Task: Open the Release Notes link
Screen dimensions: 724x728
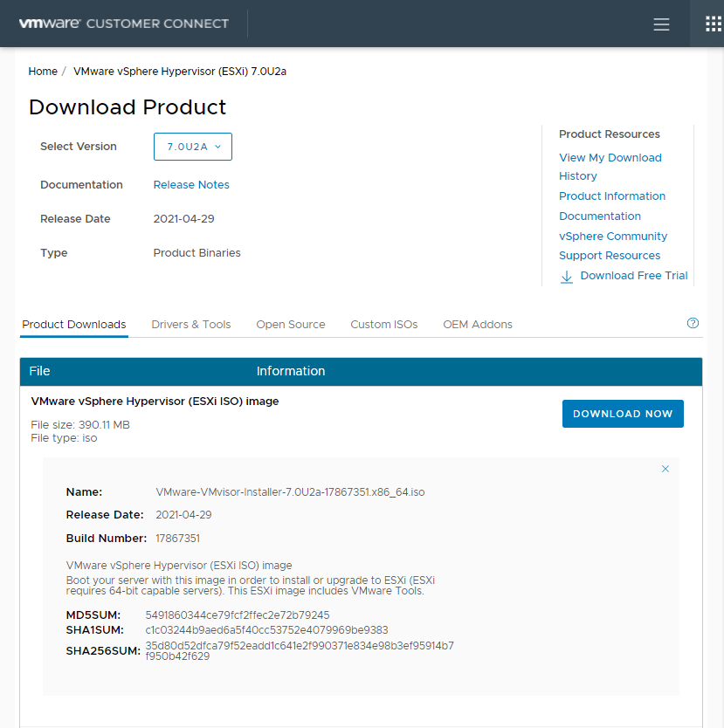Action: [x=191, y=185]
